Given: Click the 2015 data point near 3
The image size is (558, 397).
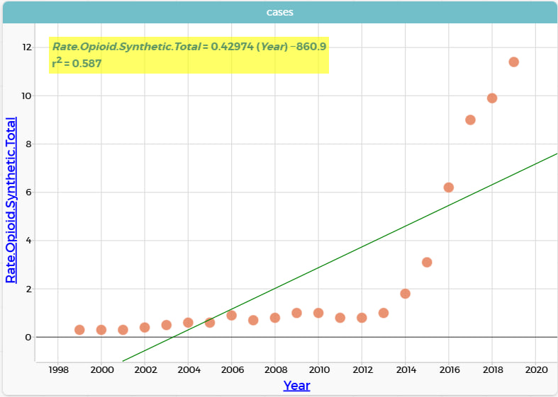Looking at the screenshot, I should [427, 263].
